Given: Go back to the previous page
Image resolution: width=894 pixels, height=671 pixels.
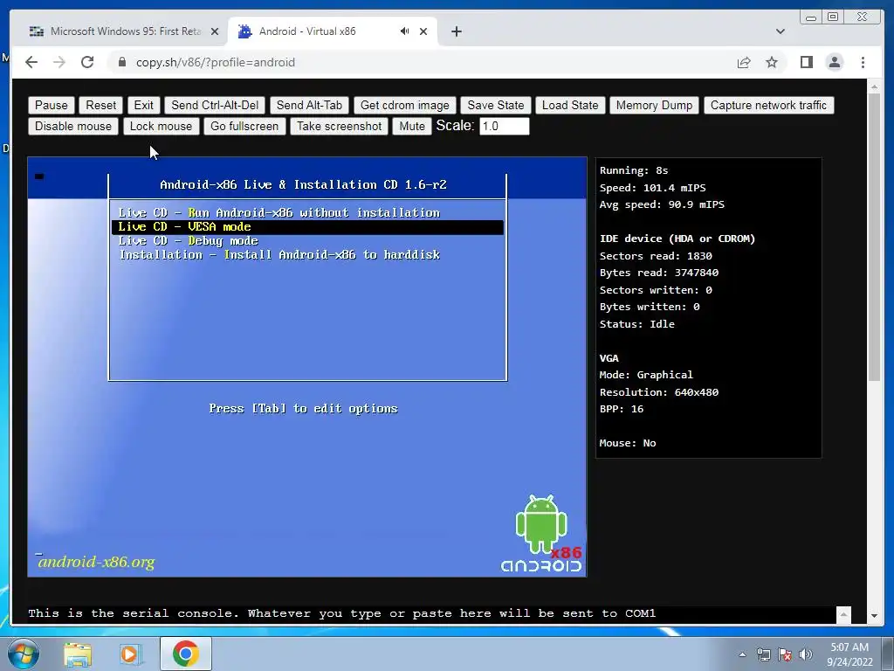Looking at the screenshot, I should coord(31,62).
